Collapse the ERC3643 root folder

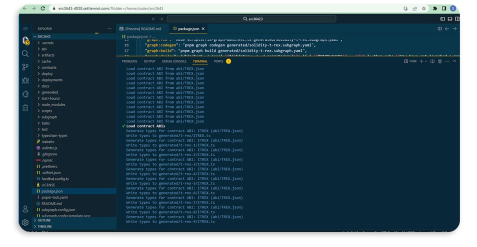(74, 36)
